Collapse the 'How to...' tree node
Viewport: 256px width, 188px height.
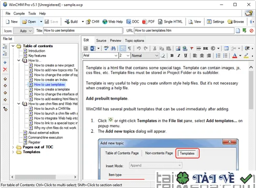19,60
